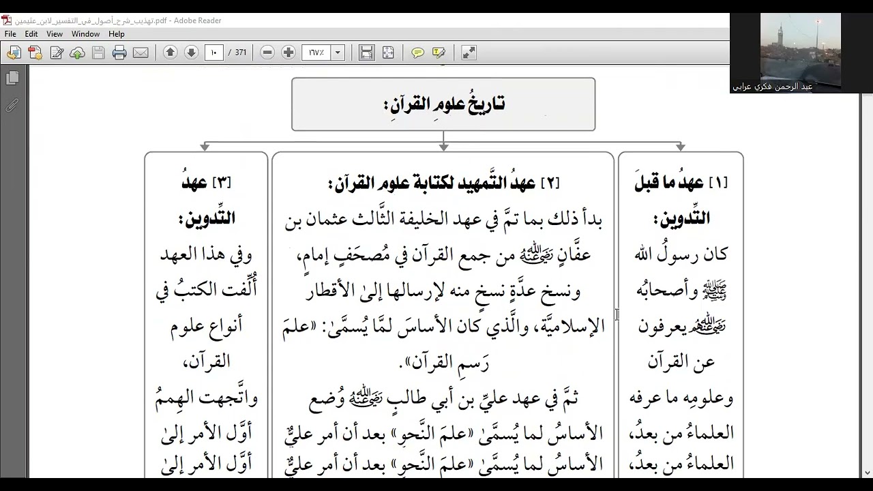The width and height of the screenshot is (873, 491).
Task: Open the Sign and edit document tool
Action: (57, 53)
